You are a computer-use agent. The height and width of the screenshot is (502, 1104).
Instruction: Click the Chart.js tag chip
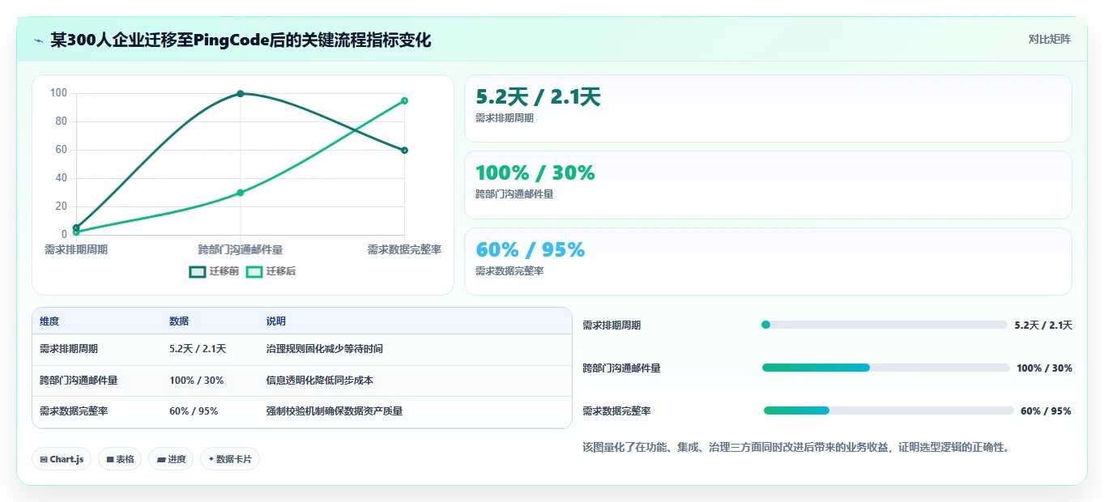62,459
